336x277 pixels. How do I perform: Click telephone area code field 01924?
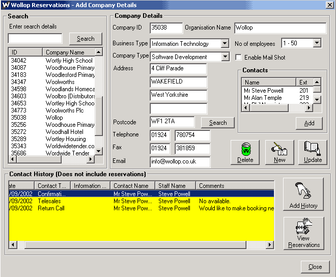click(x=160, y=135)
